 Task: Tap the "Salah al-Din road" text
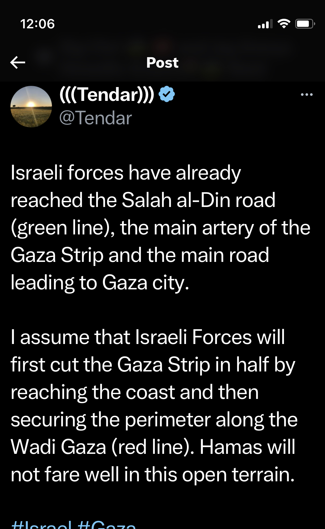198,200
